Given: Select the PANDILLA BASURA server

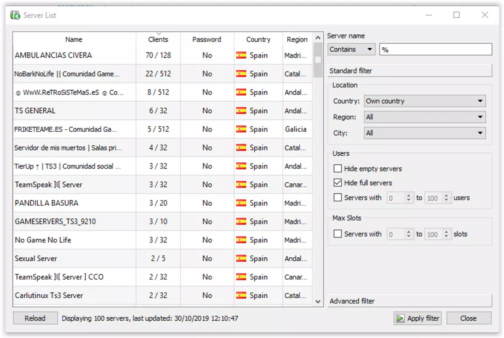Looking at the screenshot, I should (x=162, y=203).
